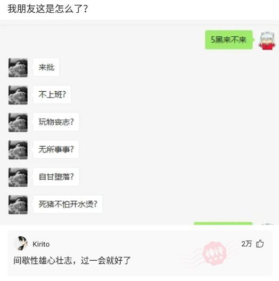Viewport: 279px width, 281px height.
Task: Select the 不上班? message bubble
Action: (52, 94)
